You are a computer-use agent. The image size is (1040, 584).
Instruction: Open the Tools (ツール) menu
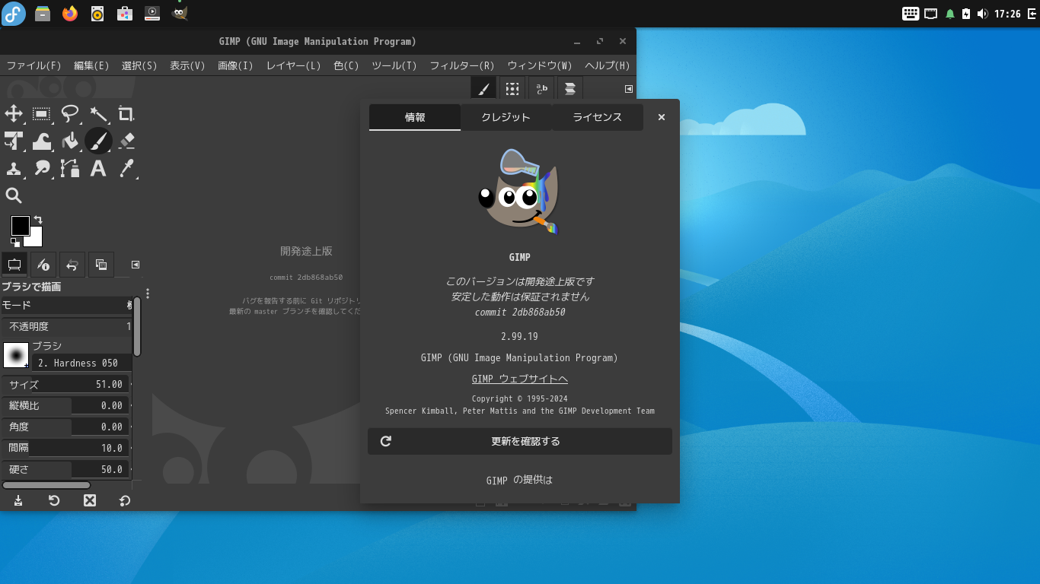[x=394, y=65]
